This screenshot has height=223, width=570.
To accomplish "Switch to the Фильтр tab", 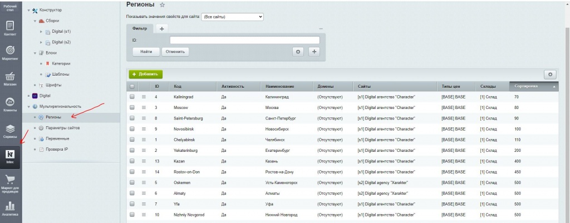I will [x=139, y=28].
